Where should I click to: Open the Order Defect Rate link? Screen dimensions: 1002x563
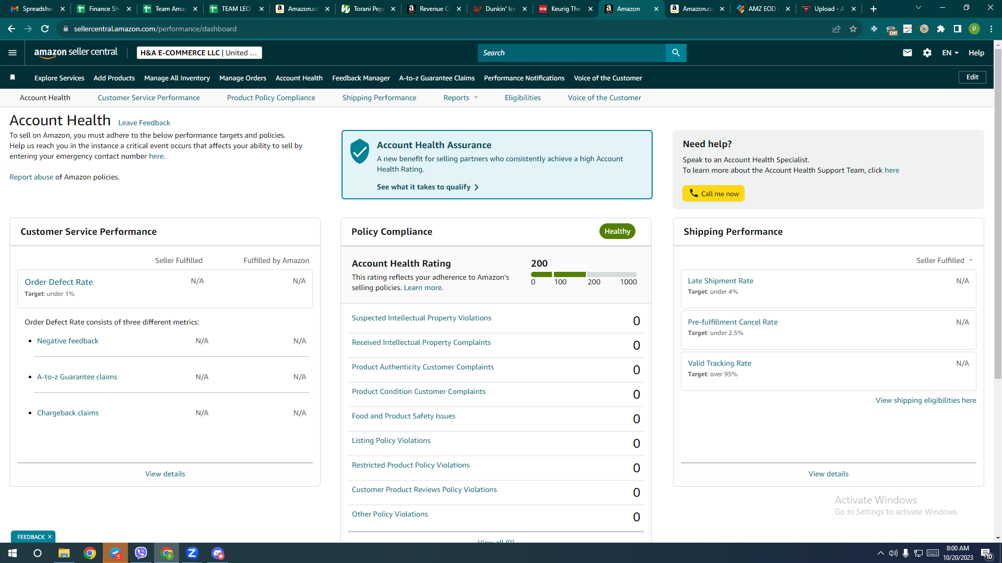coord(58,282)
